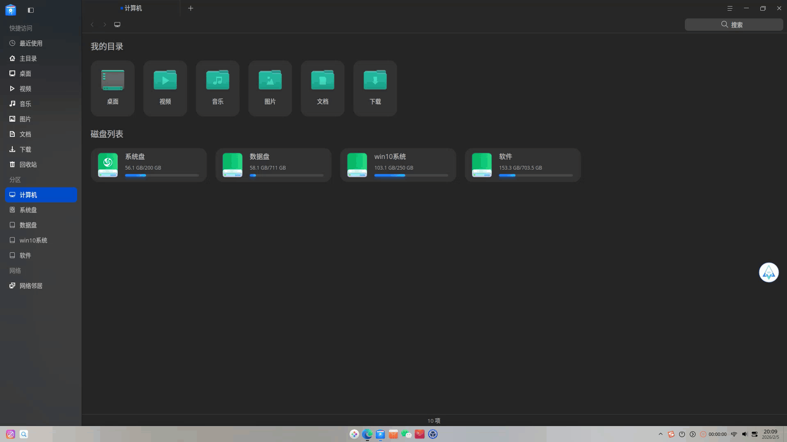Click the file manager logo in the title bar
787x442 pixels.
[x=11, y=10]
